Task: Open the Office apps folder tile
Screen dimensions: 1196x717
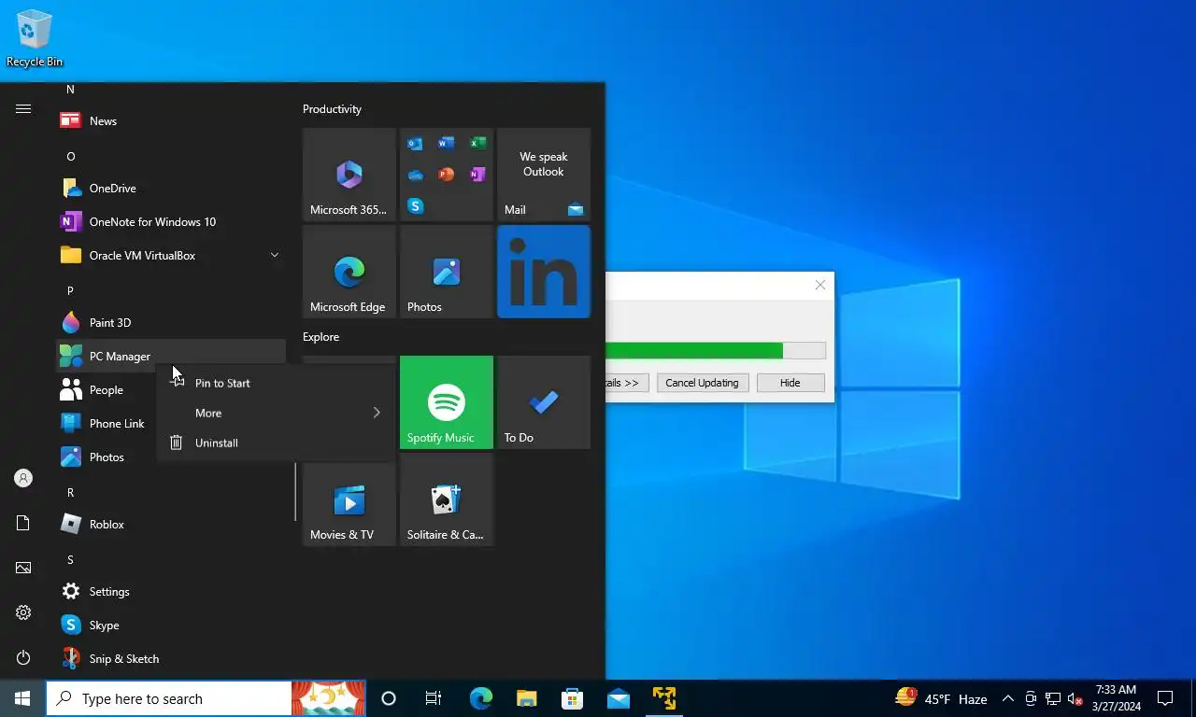Action: (x=447, y=175)
